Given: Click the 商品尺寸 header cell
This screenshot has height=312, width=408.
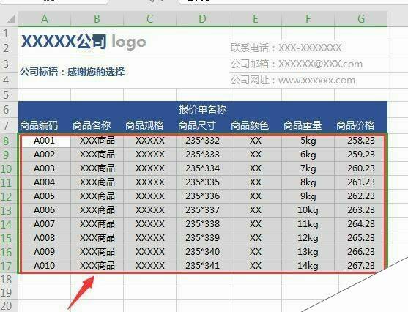Looking at the screenshot, I should [x=202, y=125].
